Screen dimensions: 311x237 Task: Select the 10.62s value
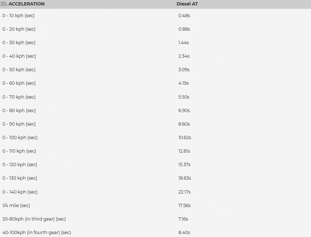pos(185,138)
